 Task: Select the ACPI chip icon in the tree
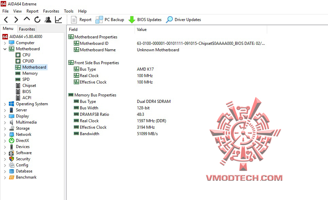tap(18, 97)
